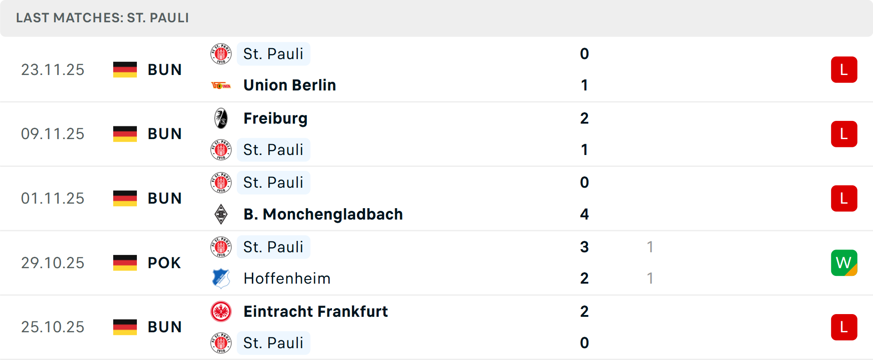Click the Freiburg club crest
This screenshot has height=360, width=873.
[221, 118]
